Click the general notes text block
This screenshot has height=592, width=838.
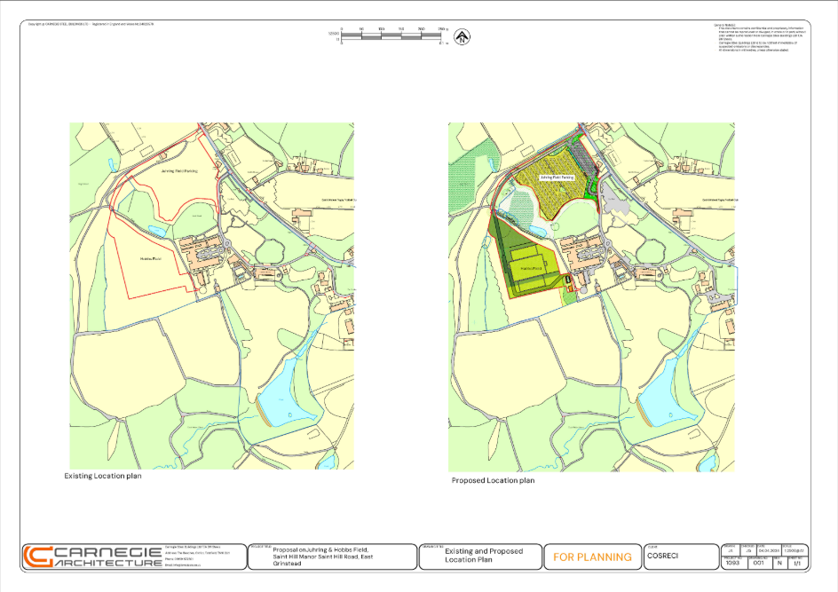click(x=760, y=37)
